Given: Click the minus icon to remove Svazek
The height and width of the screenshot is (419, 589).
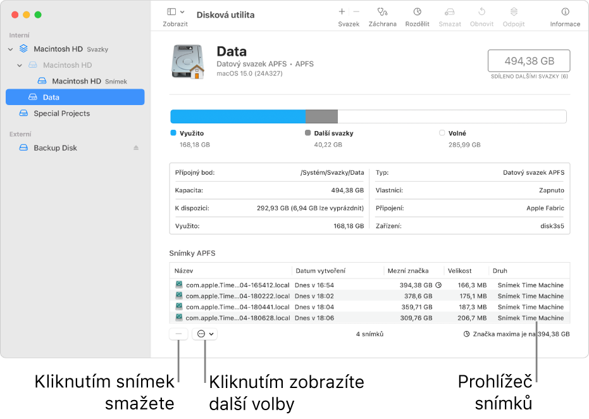Looking at the screenshot, I should [x=356, y=11].
